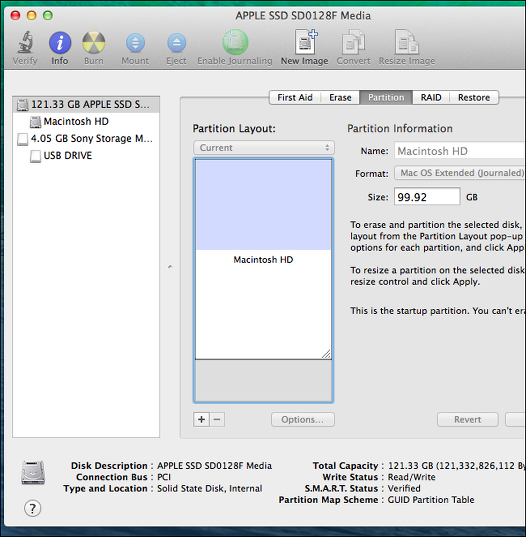Click the Connection Bus 'PCI' value
Image resolution: width=526 pixels, height=537 pixels.
[x=164, y=477]
